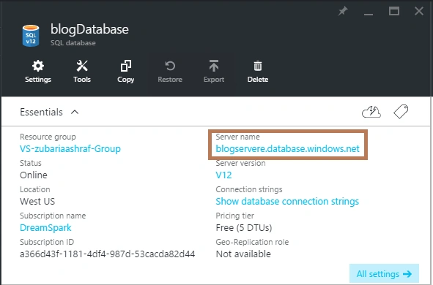Click the Free (5 DTUs) pricing tier

point(244,228)
